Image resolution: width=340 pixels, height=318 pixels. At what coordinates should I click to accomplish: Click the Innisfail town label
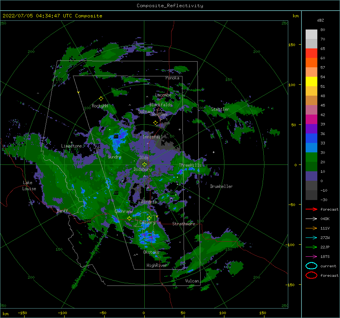[x=153, y=137]
